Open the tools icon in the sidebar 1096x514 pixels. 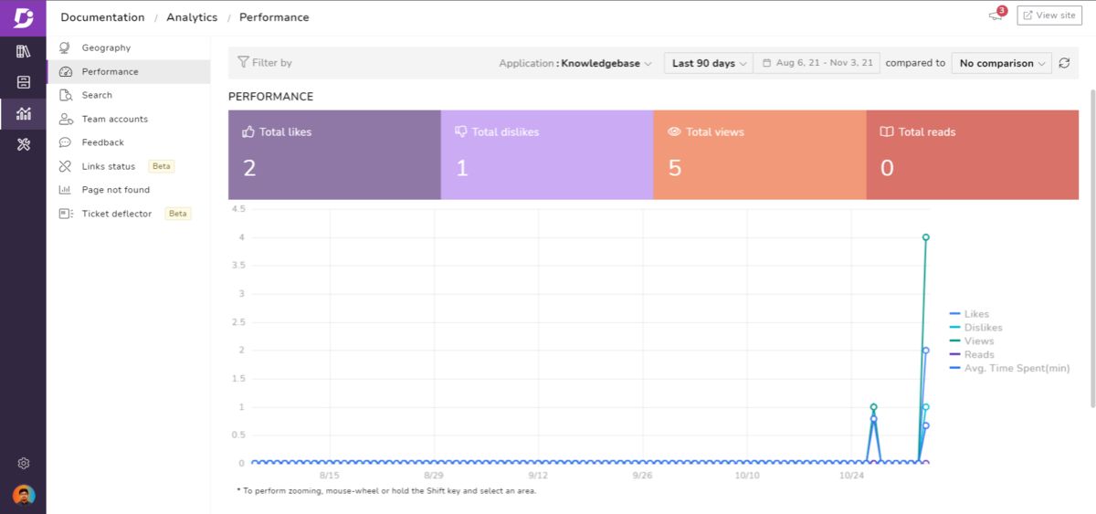(x=24, y=144)
